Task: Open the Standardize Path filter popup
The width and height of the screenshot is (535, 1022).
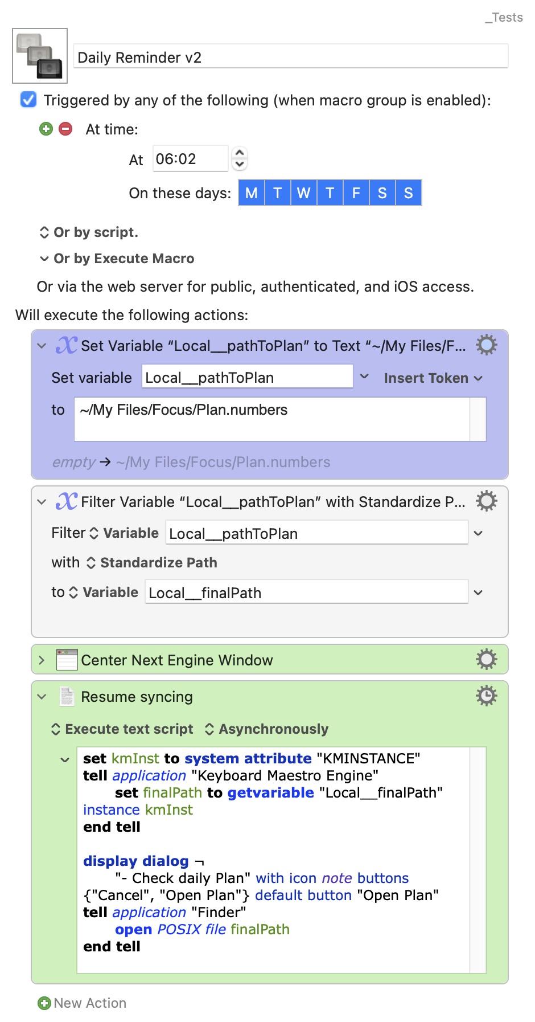Action: pyautogui.click(x=152, y=563)
